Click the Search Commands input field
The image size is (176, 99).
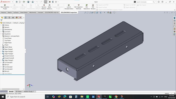point(144,2)
